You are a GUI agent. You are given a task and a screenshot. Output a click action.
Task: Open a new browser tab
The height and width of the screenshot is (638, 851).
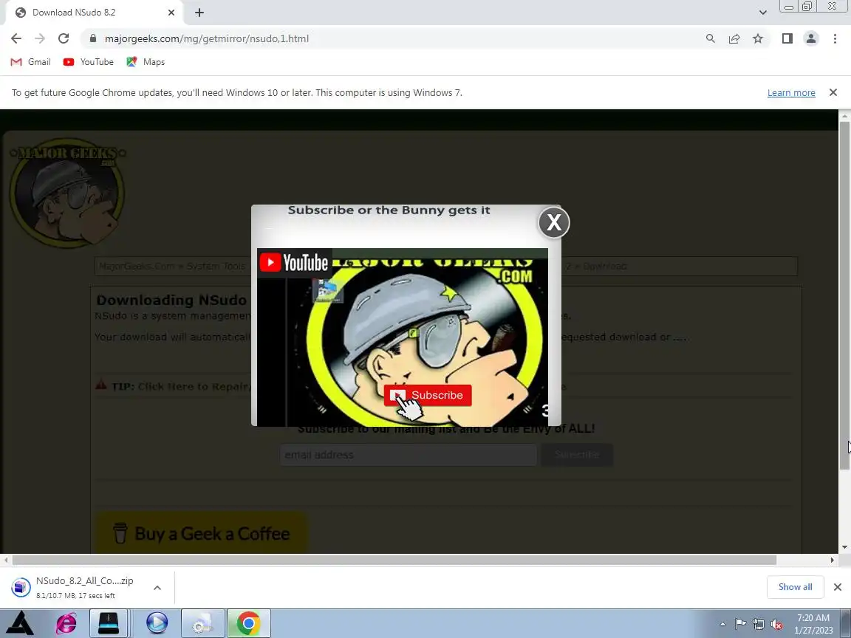[x=199, y=13]
